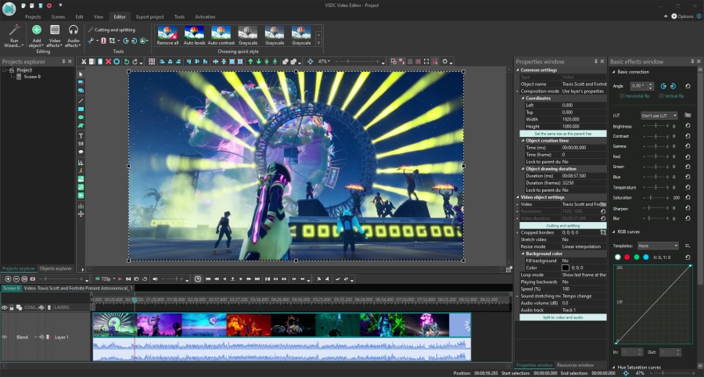Select the Chart tool in left toolbar
704x377 pixels.
tap(81, 162)
